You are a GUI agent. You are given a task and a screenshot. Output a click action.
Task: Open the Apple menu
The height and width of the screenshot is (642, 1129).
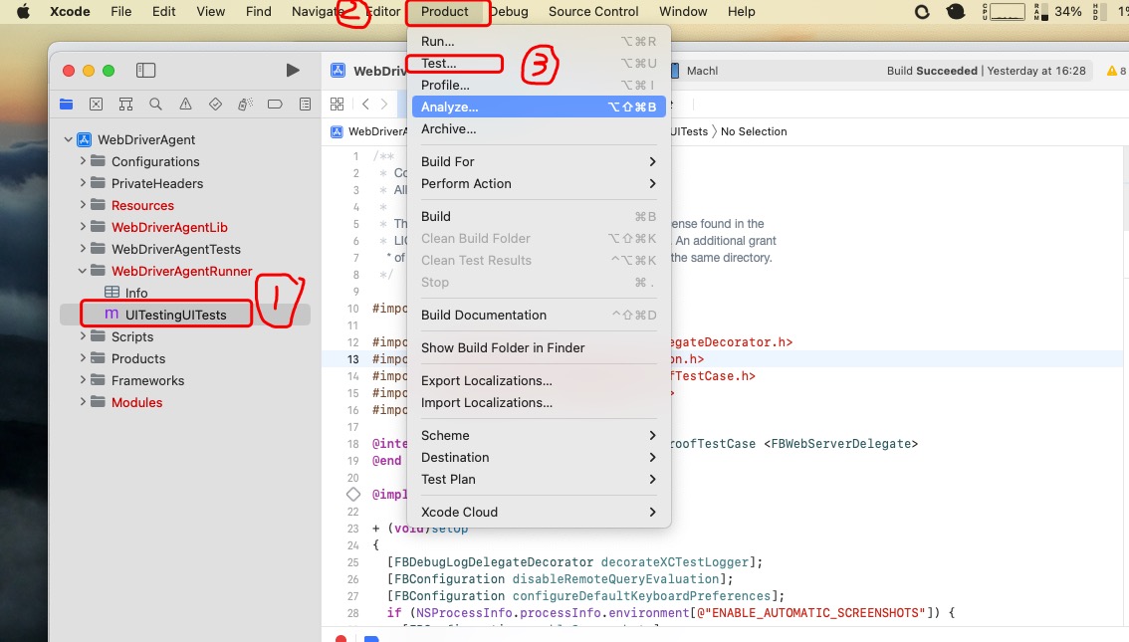[23, 12]
